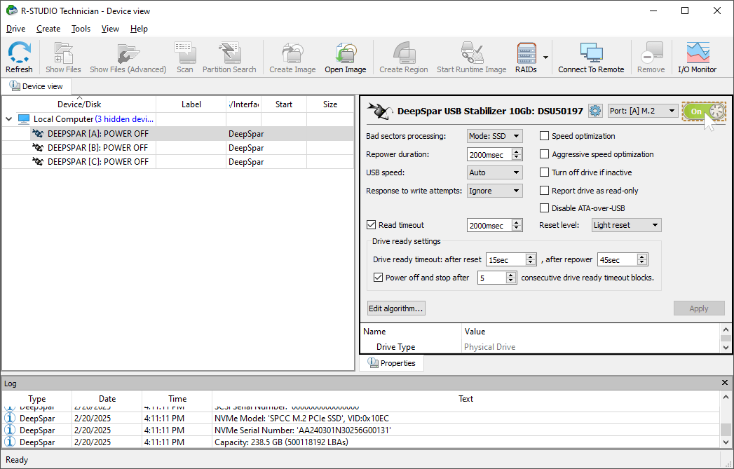The width and height of the screenshot is (734, 469).
Task: Open the Port [A] M.2 dropdown
Action: [643, 111]
